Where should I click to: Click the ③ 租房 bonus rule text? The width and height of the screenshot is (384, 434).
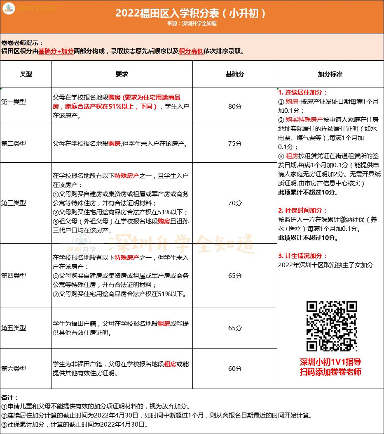pos(329,170)
